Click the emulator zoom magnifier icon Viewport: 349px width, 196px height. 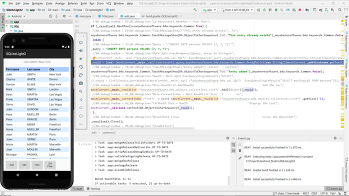81,91
